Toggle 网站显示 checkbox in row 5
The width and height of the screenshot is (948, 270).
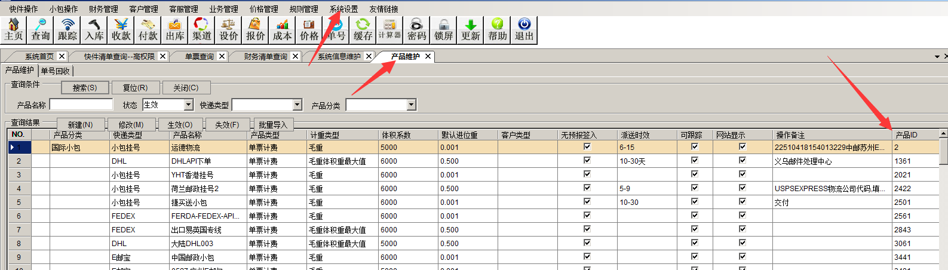coord(743,201)
